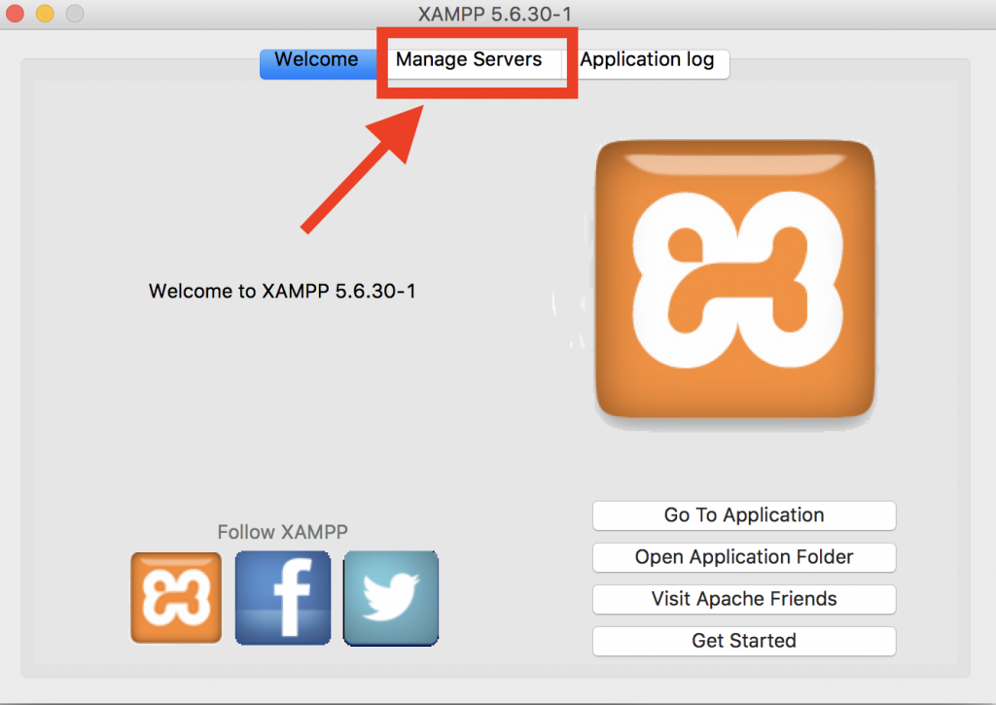The width and height of the screenshot is (996, 705).
Task: Minimize the window using yellow button
Action: (45, 13)
